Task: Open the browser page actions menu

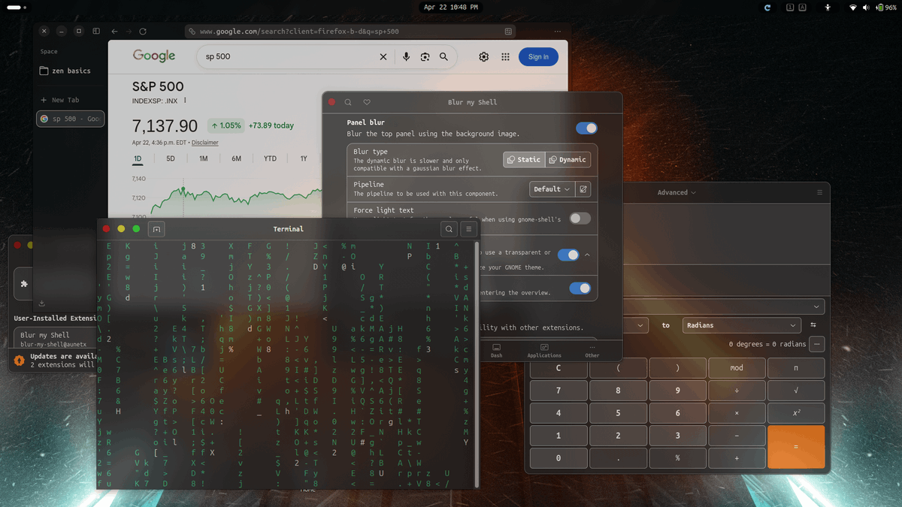Action: [x=557, y=32]
